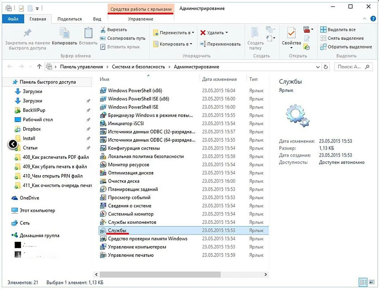Click Invert selection (Обратить выделение)
The image size is (379, 289).
(346, 47)
